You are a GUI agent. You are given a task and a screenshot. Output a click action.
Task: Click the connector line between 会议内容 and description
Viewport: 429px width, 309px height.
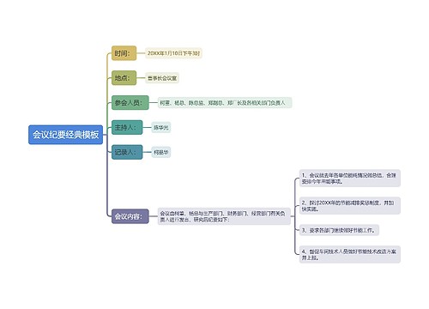(154, 216)
